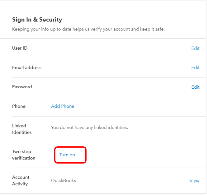This screenshot has height=196, width=207.
Task: Turn on two-step verification
Action: [x=67, y=155]
